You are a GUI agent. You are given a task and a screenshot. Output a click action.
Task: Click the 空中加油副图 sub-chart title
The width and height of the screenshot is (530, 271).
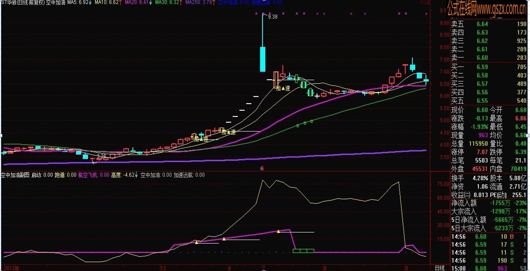coord(15,175)
